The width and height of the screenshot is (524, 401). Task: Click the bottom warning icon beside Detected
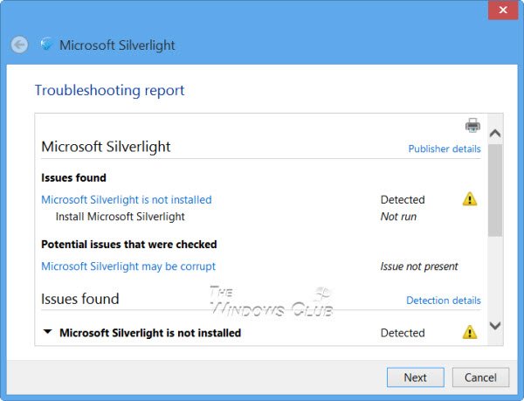(470, 332)
